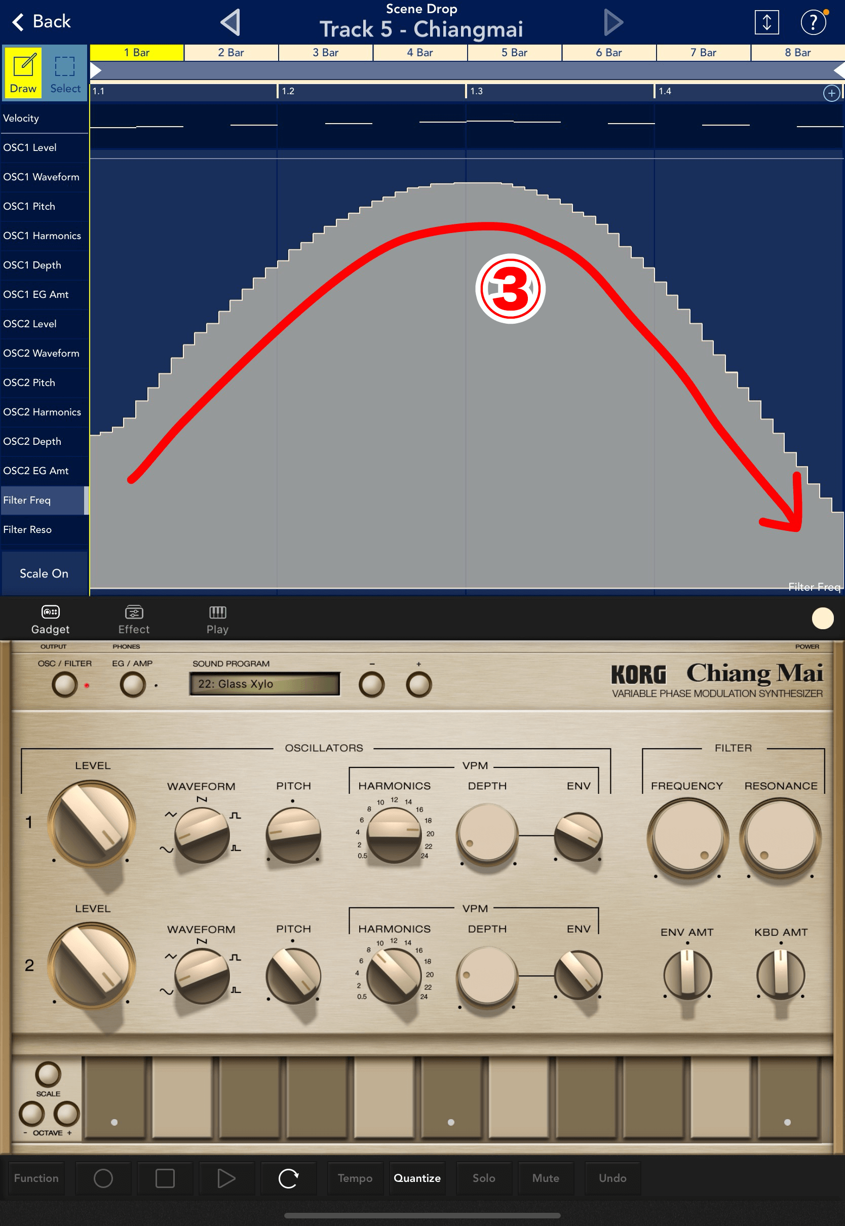This screenshot has height=1226, width=845.
Task: Select the 8 Bar tab
Action: click(797, 52)
